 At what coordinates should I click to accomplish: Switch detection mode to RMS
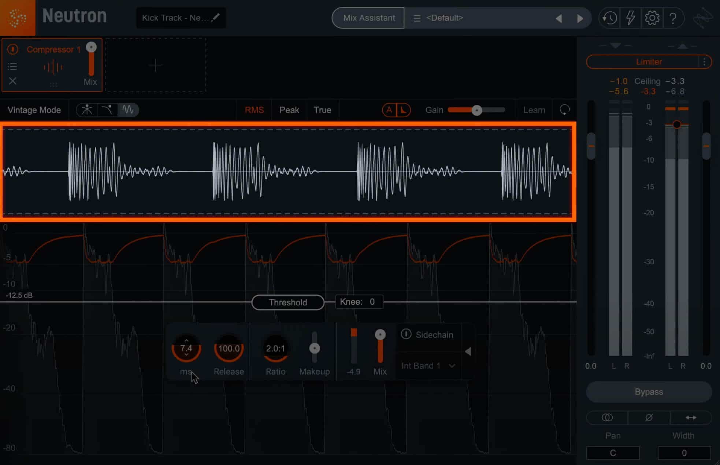(254, 110)
